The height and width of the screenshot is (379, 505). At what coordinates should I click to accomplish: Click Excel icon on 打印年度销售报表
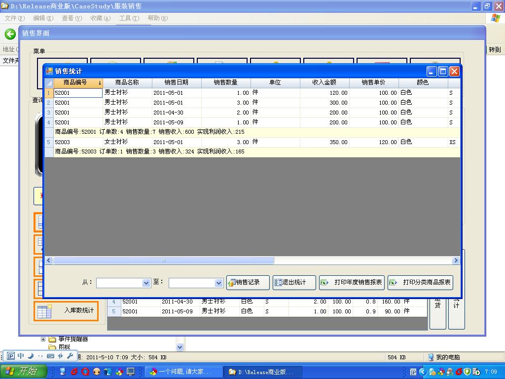point(325,283)
